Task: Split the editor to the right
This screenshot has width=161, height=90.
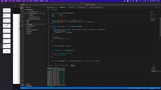Action: point(157,7)
